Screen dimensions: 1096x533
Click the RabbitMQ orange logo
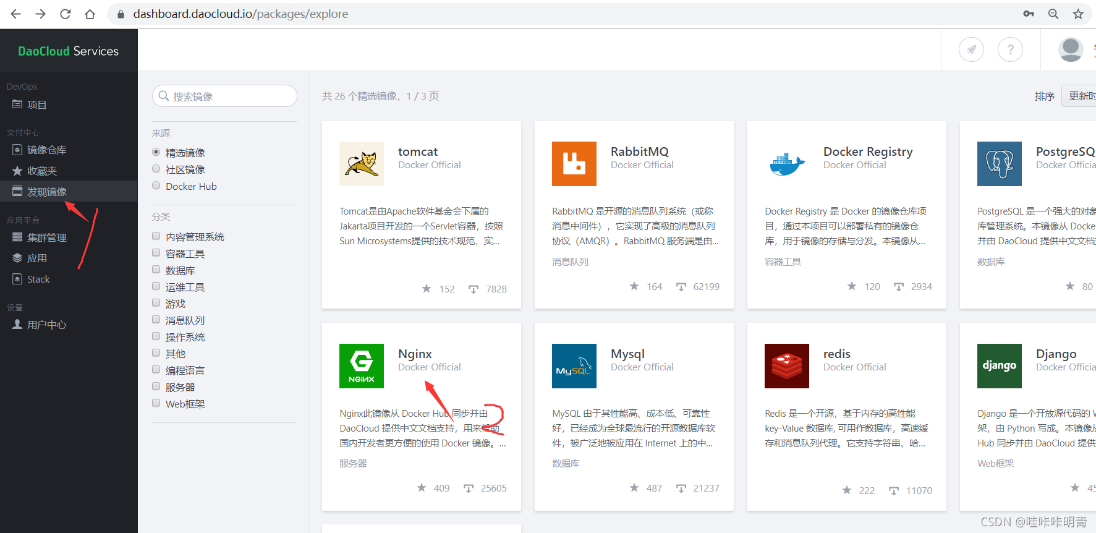pos(574,164)
